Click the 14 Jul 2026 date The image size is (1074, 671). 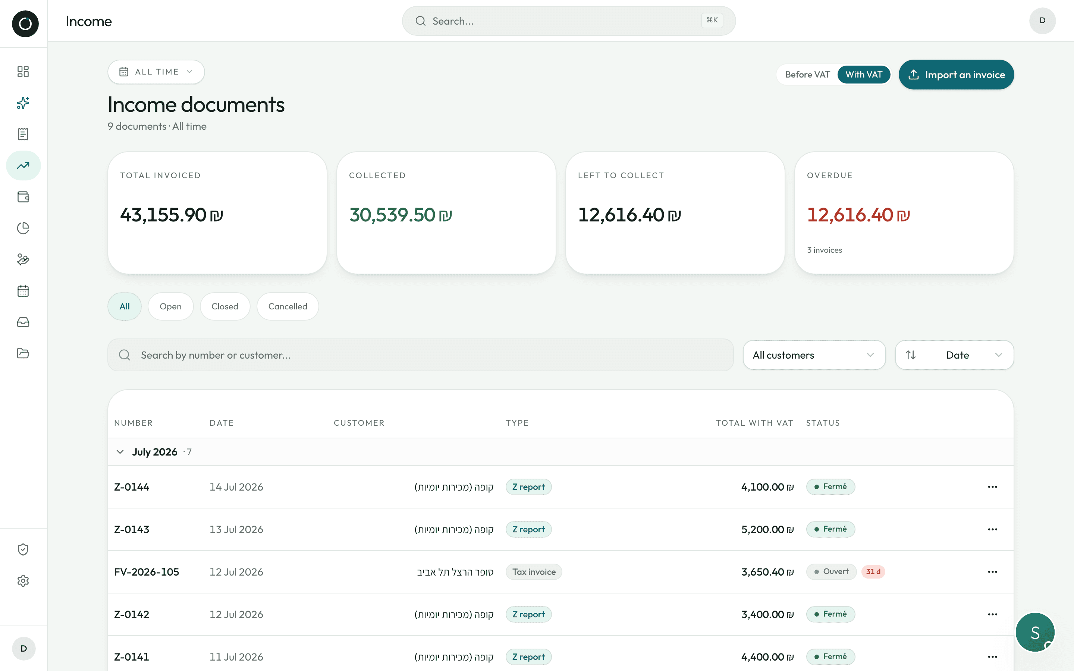click(236, 487)
